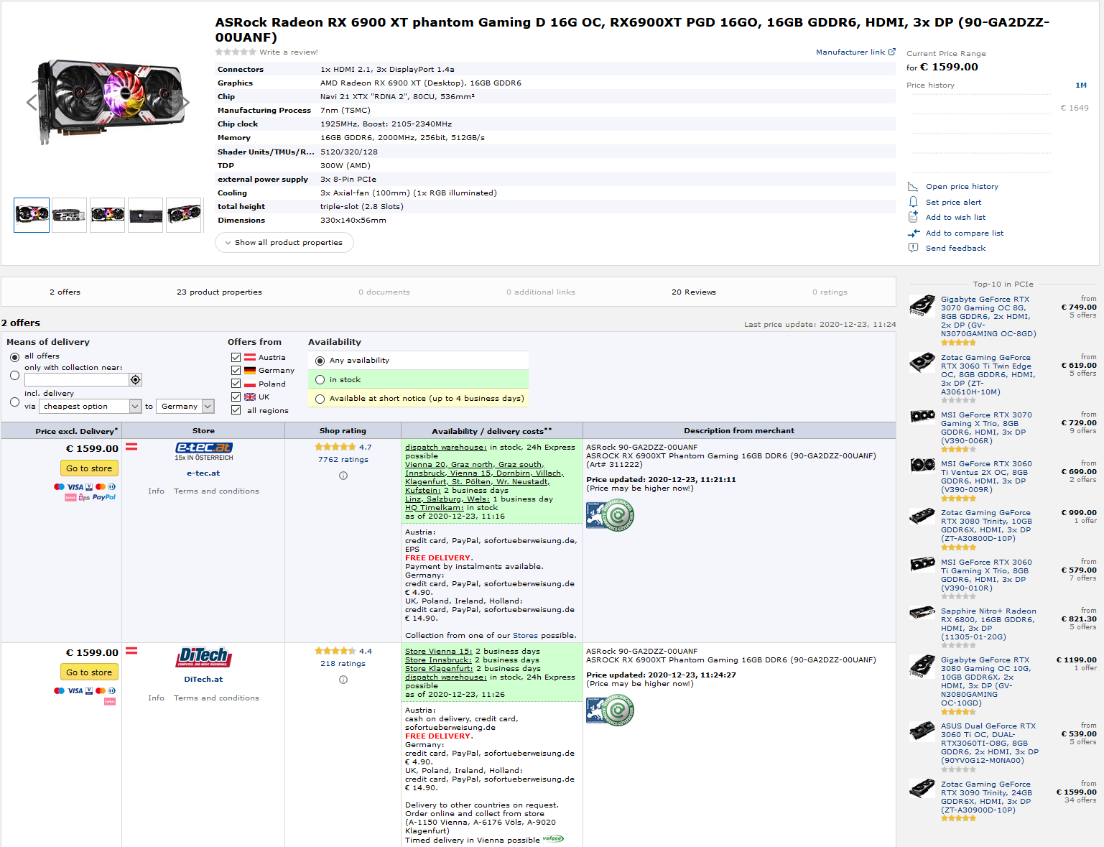Toggle Germany offers checkbox
Viewport: 1104px width, 847px height.
236,370
